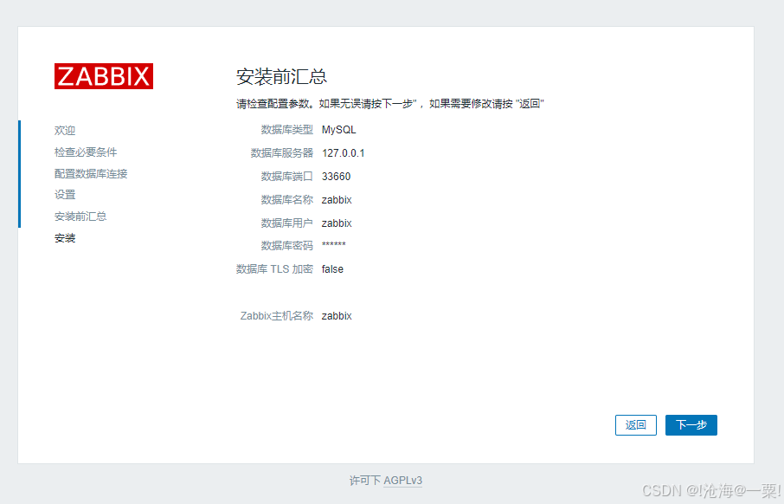784x504 pixels.
Task: Open the AGPLv3 license link
Action: pos(402,481)
